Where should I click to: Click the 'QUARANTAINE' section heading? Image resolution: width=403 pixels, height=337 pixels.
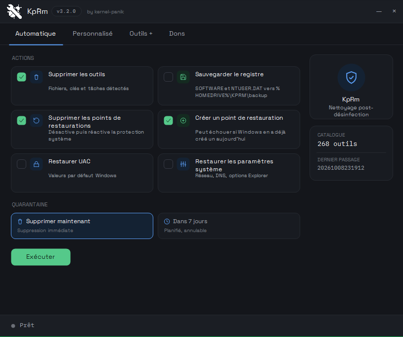click(30, 204)
